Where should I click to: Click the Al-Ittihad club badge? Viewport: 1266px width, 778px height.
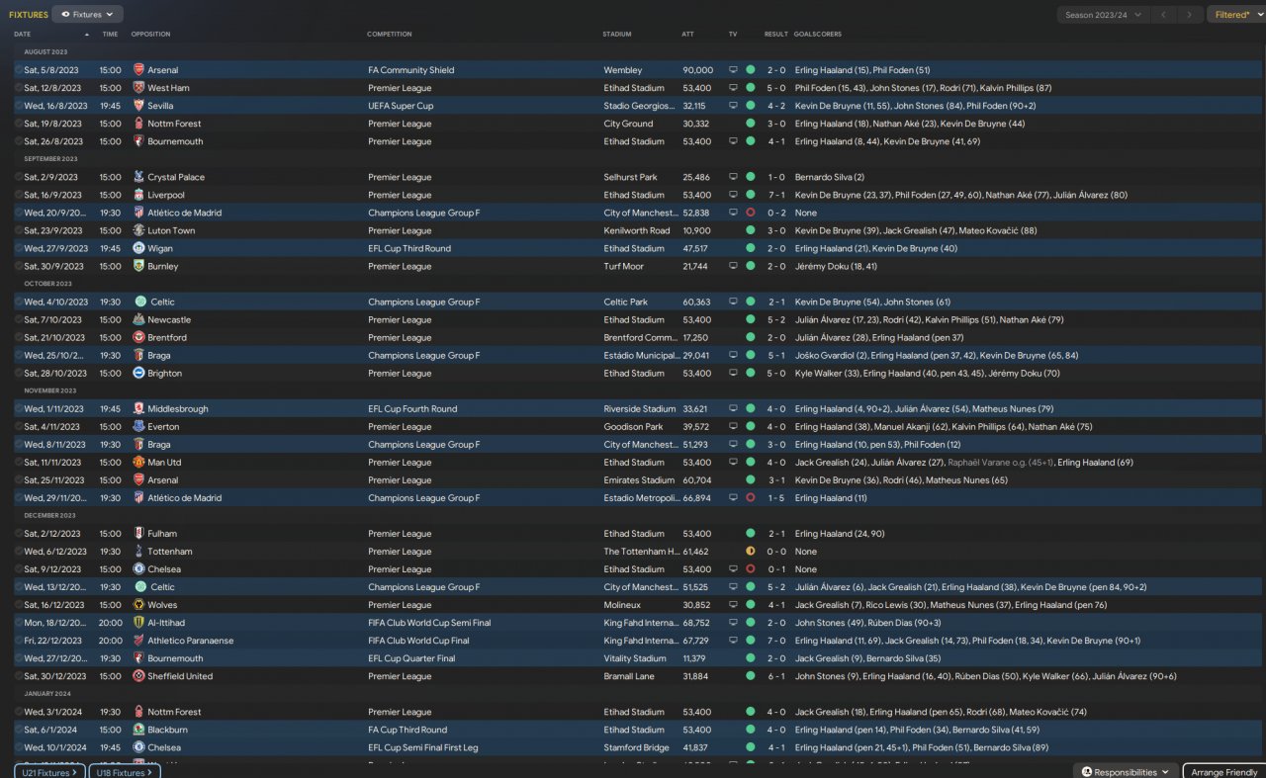(138, 623)
